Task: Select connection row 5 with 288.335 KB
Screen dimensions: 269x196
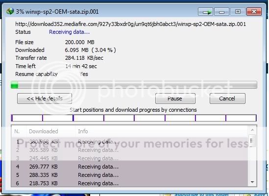Action: 129,175
